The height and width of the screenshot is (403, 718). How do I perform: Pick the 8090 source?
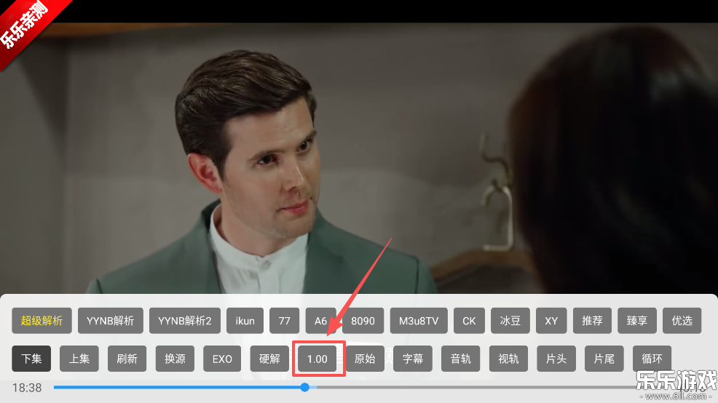point(363,320)
